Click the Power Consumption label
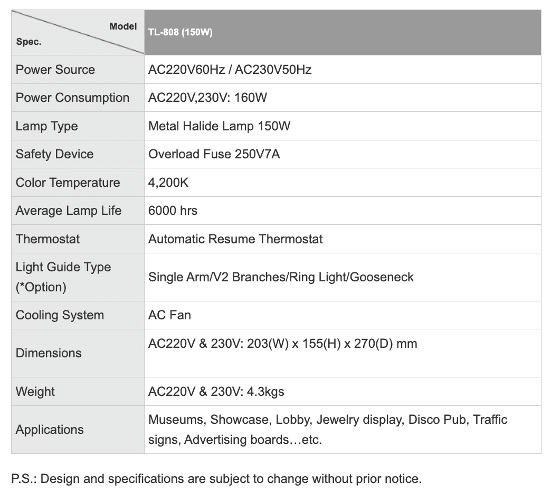 point(72,98)
